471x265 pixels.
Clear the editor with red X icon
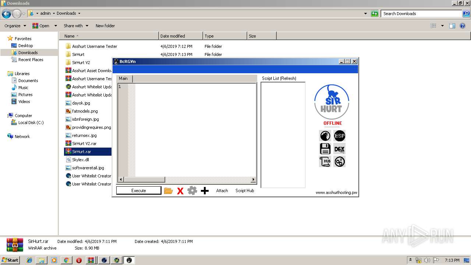pos(180,191)
